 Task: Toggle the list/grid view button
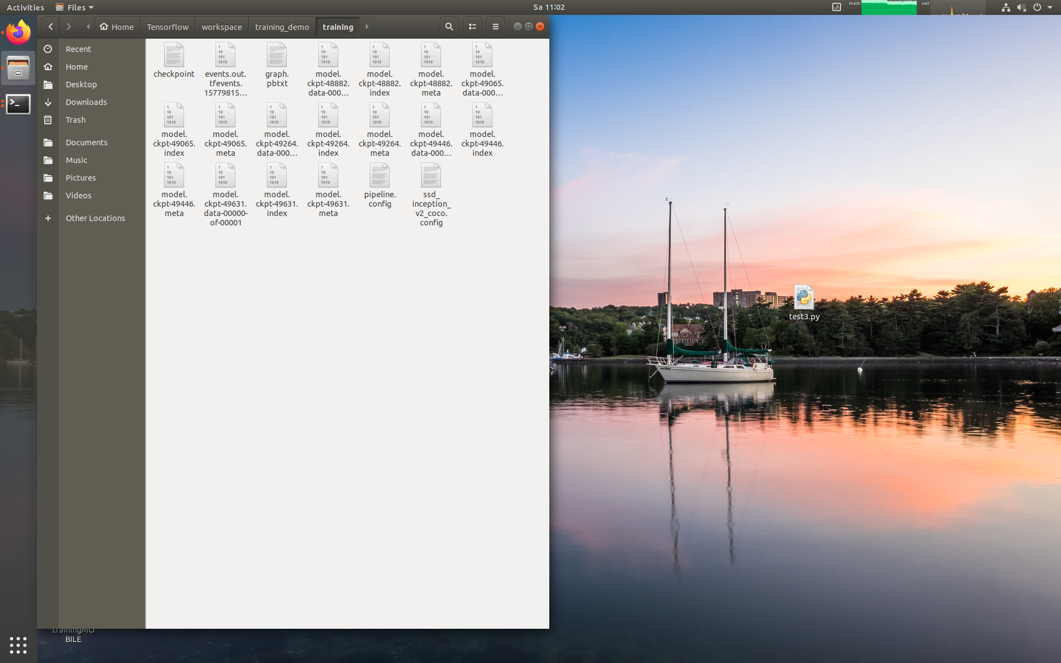point(472,27)
